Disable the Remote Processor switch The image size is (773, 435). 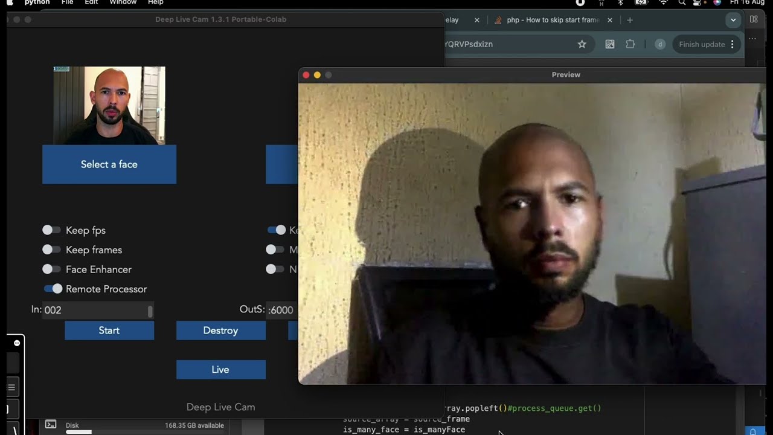click(53, 289)
